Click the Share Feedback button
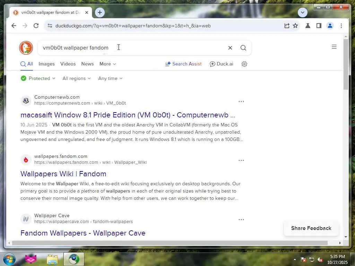 point(311,228)
